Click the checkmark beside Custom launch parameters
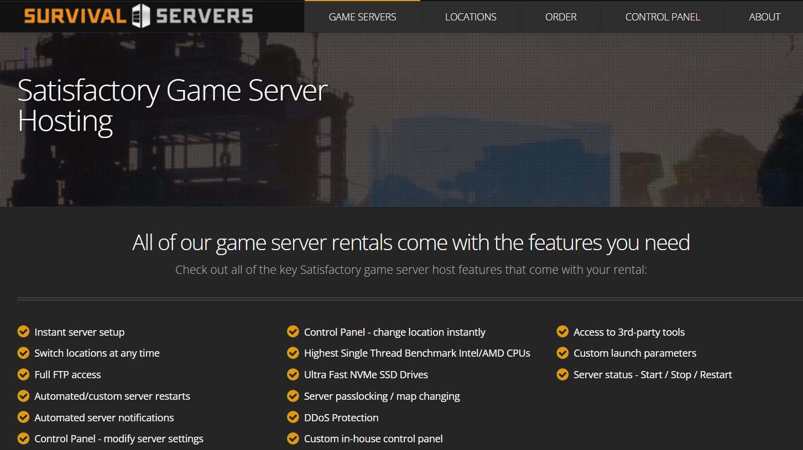The width and height of the screenshot is (803, 450). (562, 353)
